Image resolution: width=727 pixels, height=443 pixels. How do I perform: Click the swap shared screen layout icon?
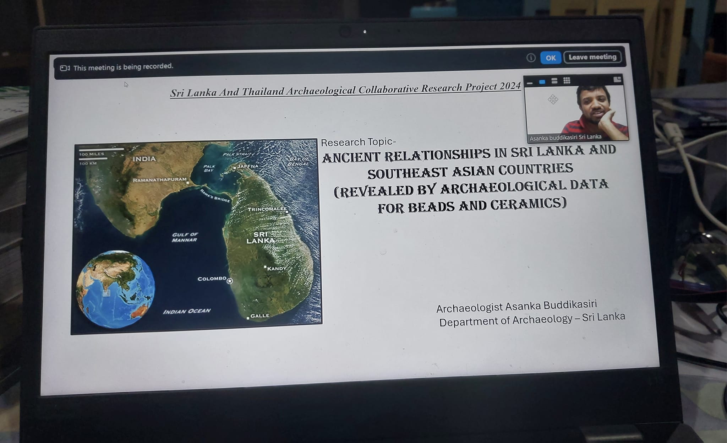tap(617, 79)
